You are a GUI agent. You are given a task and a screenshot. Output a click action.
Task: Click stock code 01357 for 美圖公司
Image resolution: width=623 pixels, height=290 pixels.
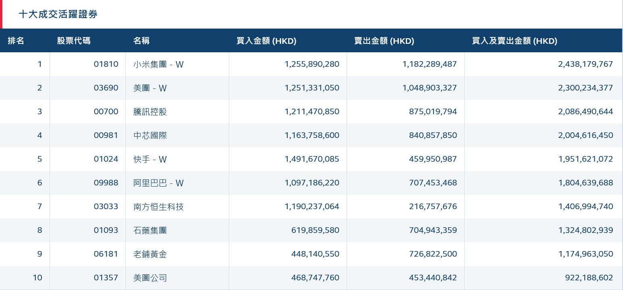pyautogui.click(x=106, y=278)
